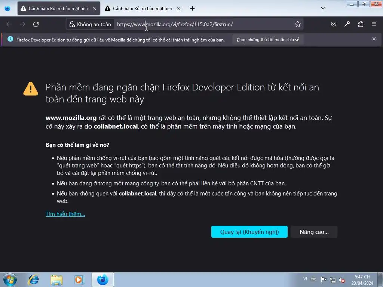
Task: Click the "Bạn có thể làm gì về nó?" heading
Action: point(77,145)
